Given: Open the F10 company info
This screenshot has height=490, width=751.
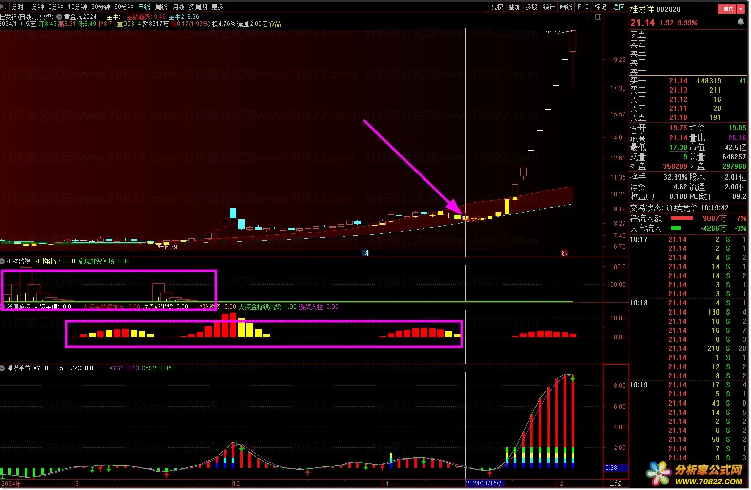Looking at the screenshot, I should coord(583,7).
